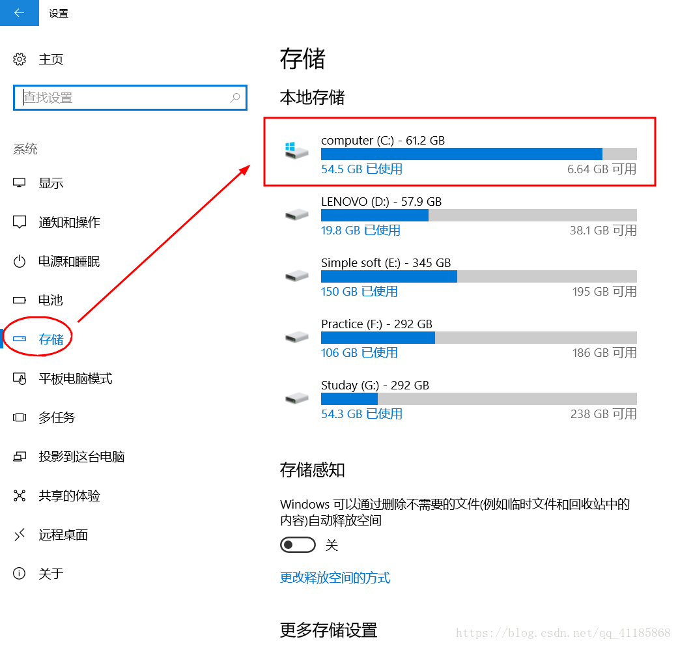Open 平板电脑模式 settings
This screenshot has height=646, width=678.
76,378
